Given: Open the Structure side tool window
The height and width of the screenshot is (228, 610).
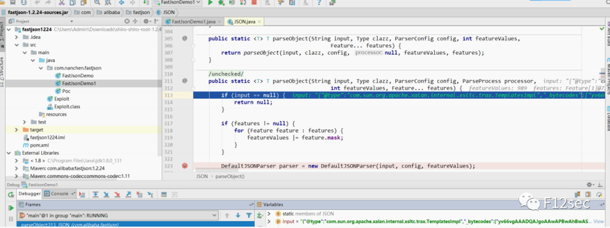Looking at the screenshot, I should [2, 72].
